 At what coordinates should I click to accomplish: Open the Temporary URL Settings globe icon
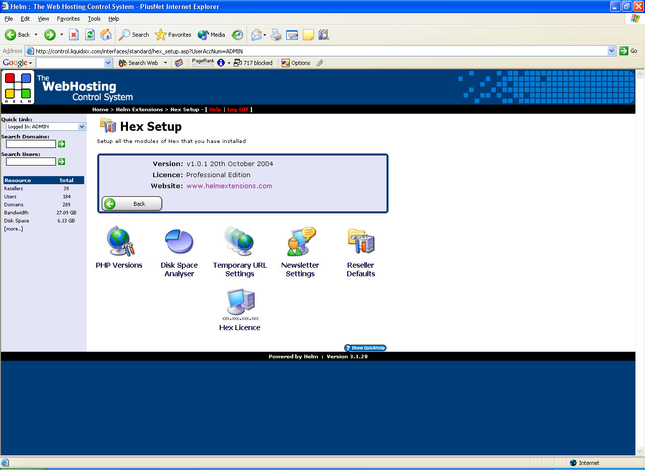pyautogui.click(x=239, y=242)
